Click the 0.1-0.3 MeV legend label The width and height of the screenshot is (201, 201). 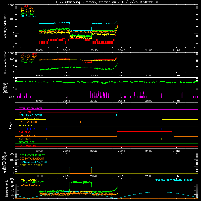[29, 54]
